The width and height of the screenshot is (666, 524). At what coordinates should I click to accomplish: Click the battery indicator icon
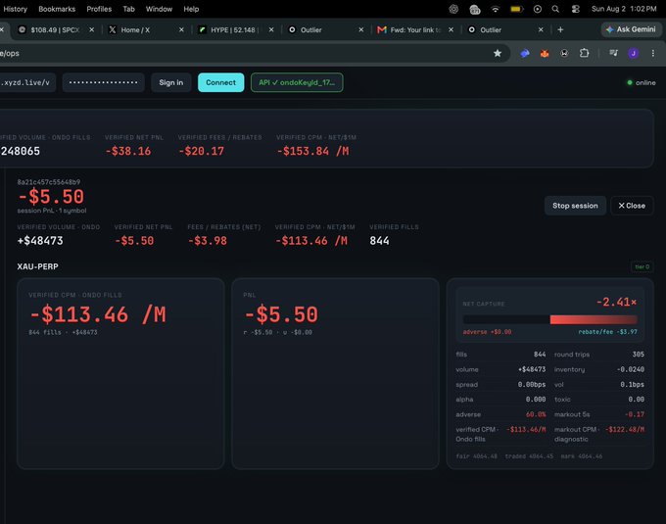point(516,9)
